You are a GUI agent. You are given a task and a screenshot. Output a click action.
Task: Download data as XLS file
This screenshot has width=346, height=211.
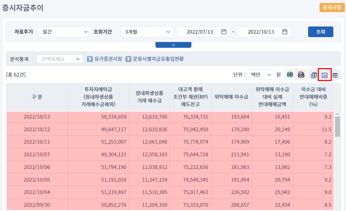point(301,75)
